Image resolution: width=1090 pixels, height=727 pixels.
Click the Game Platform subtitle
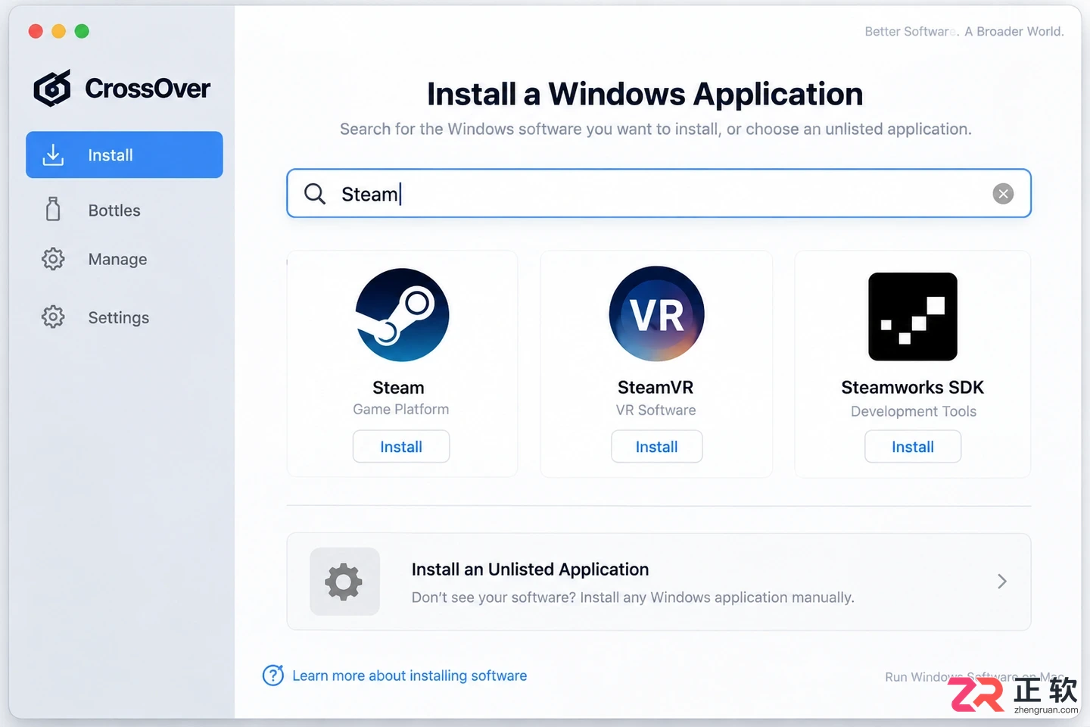pyautogui.click(x=401, y=410)
